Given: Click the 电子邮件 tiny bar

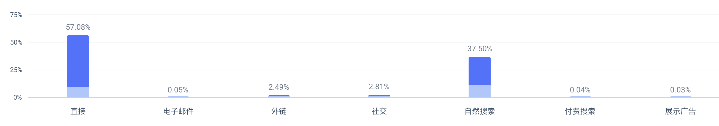Looking at the screenshot, I should pos(178,97).
